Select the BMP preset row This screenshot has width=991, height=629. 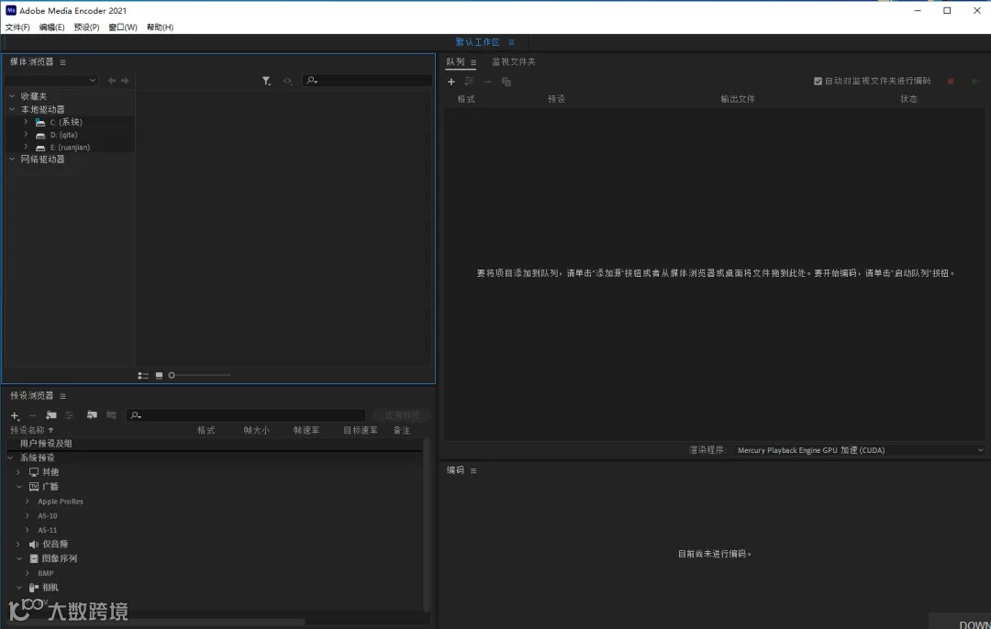tap(215, 573)
